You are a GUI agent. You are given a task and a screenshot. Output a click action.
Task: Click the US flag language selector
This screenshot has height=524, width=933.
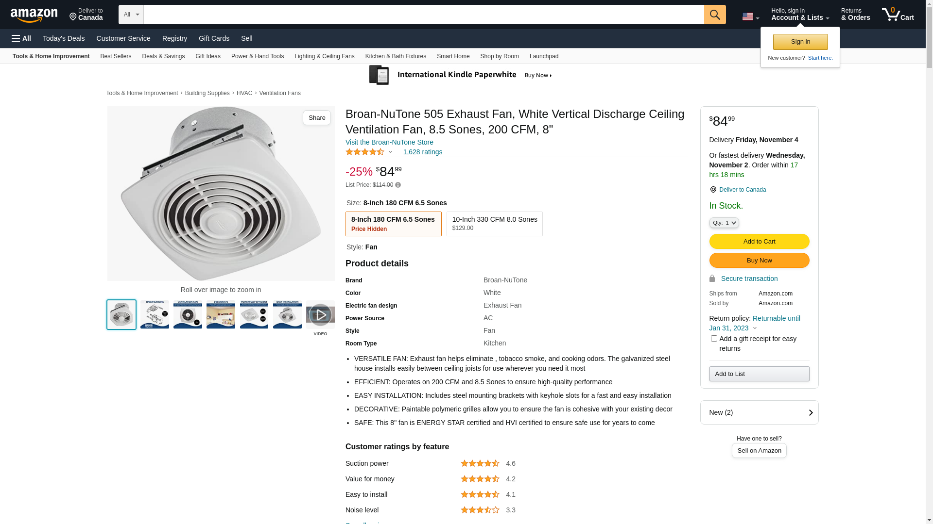pos(750,17)
